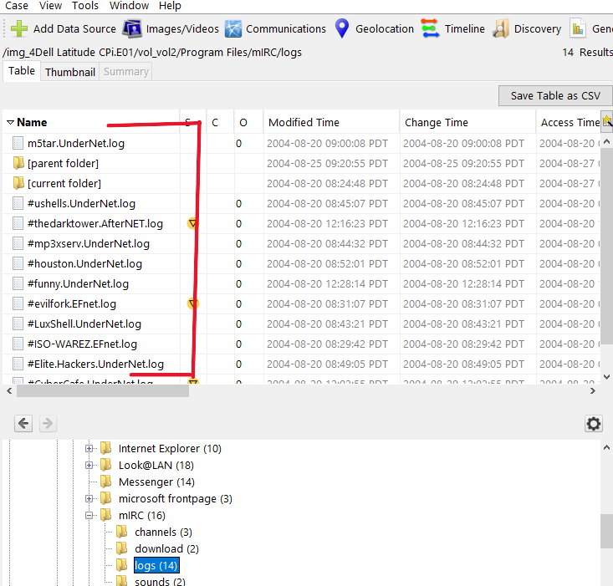Sort the table by Modified Time column

point(304,123)
